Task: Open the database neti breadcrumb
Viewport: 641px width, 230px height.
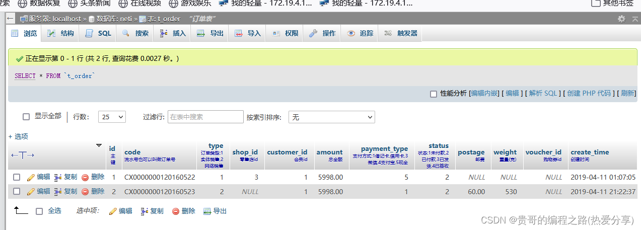Action: pos(114,19)
